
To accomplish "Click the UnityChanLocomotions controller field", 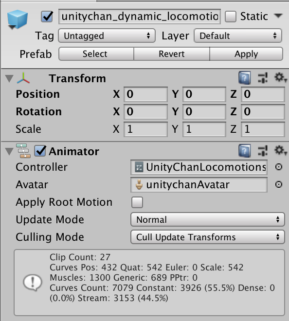I will [199, 167].
